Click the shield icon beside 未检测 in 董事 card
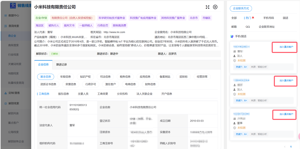300x149 pixels. pos(234,128)
